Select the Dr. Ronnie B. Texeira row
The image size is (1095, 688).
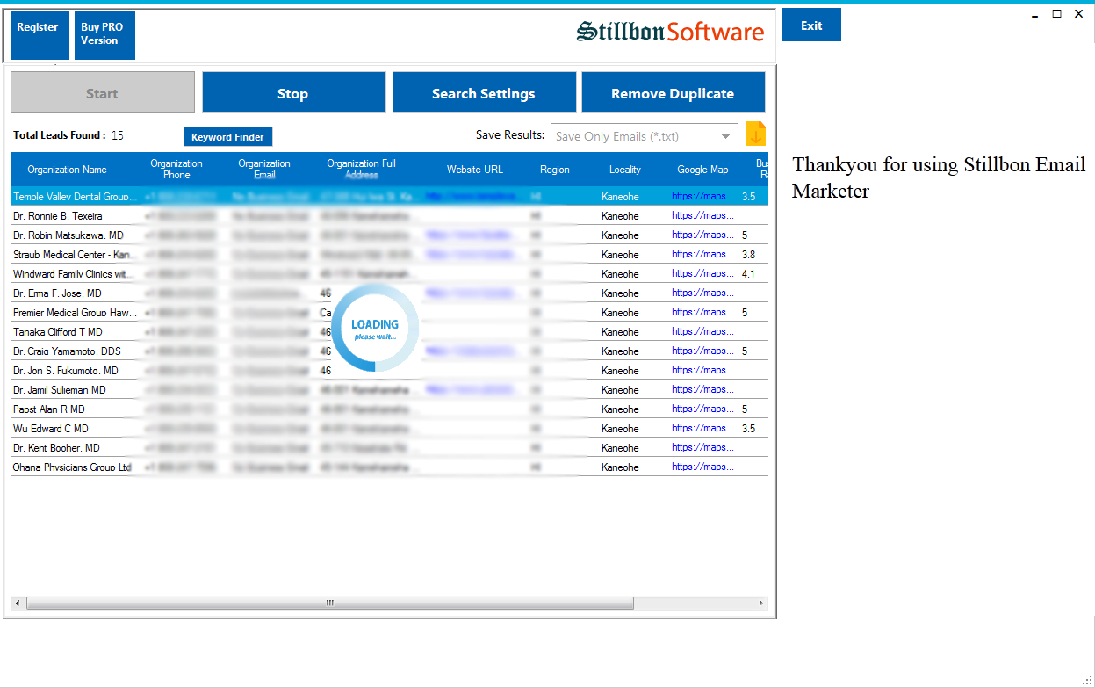(x=389, y=216)
